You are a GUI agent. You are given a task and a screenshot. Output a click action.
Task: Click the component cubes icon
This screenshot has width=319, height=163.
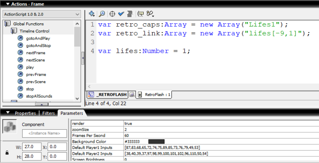10,126
